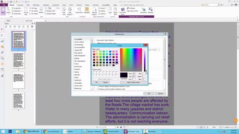The width and height of the screenshot is (239, 134).
Task: Open the File menu
Action: pyautogui.click(x=4, y=5)
